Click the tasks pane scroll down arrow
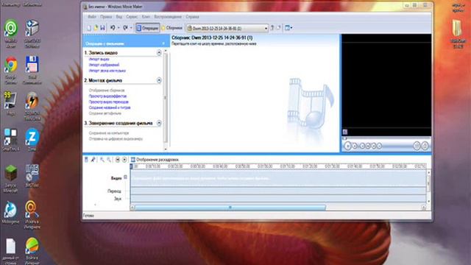The image size is (471, 265). [165, 149]
